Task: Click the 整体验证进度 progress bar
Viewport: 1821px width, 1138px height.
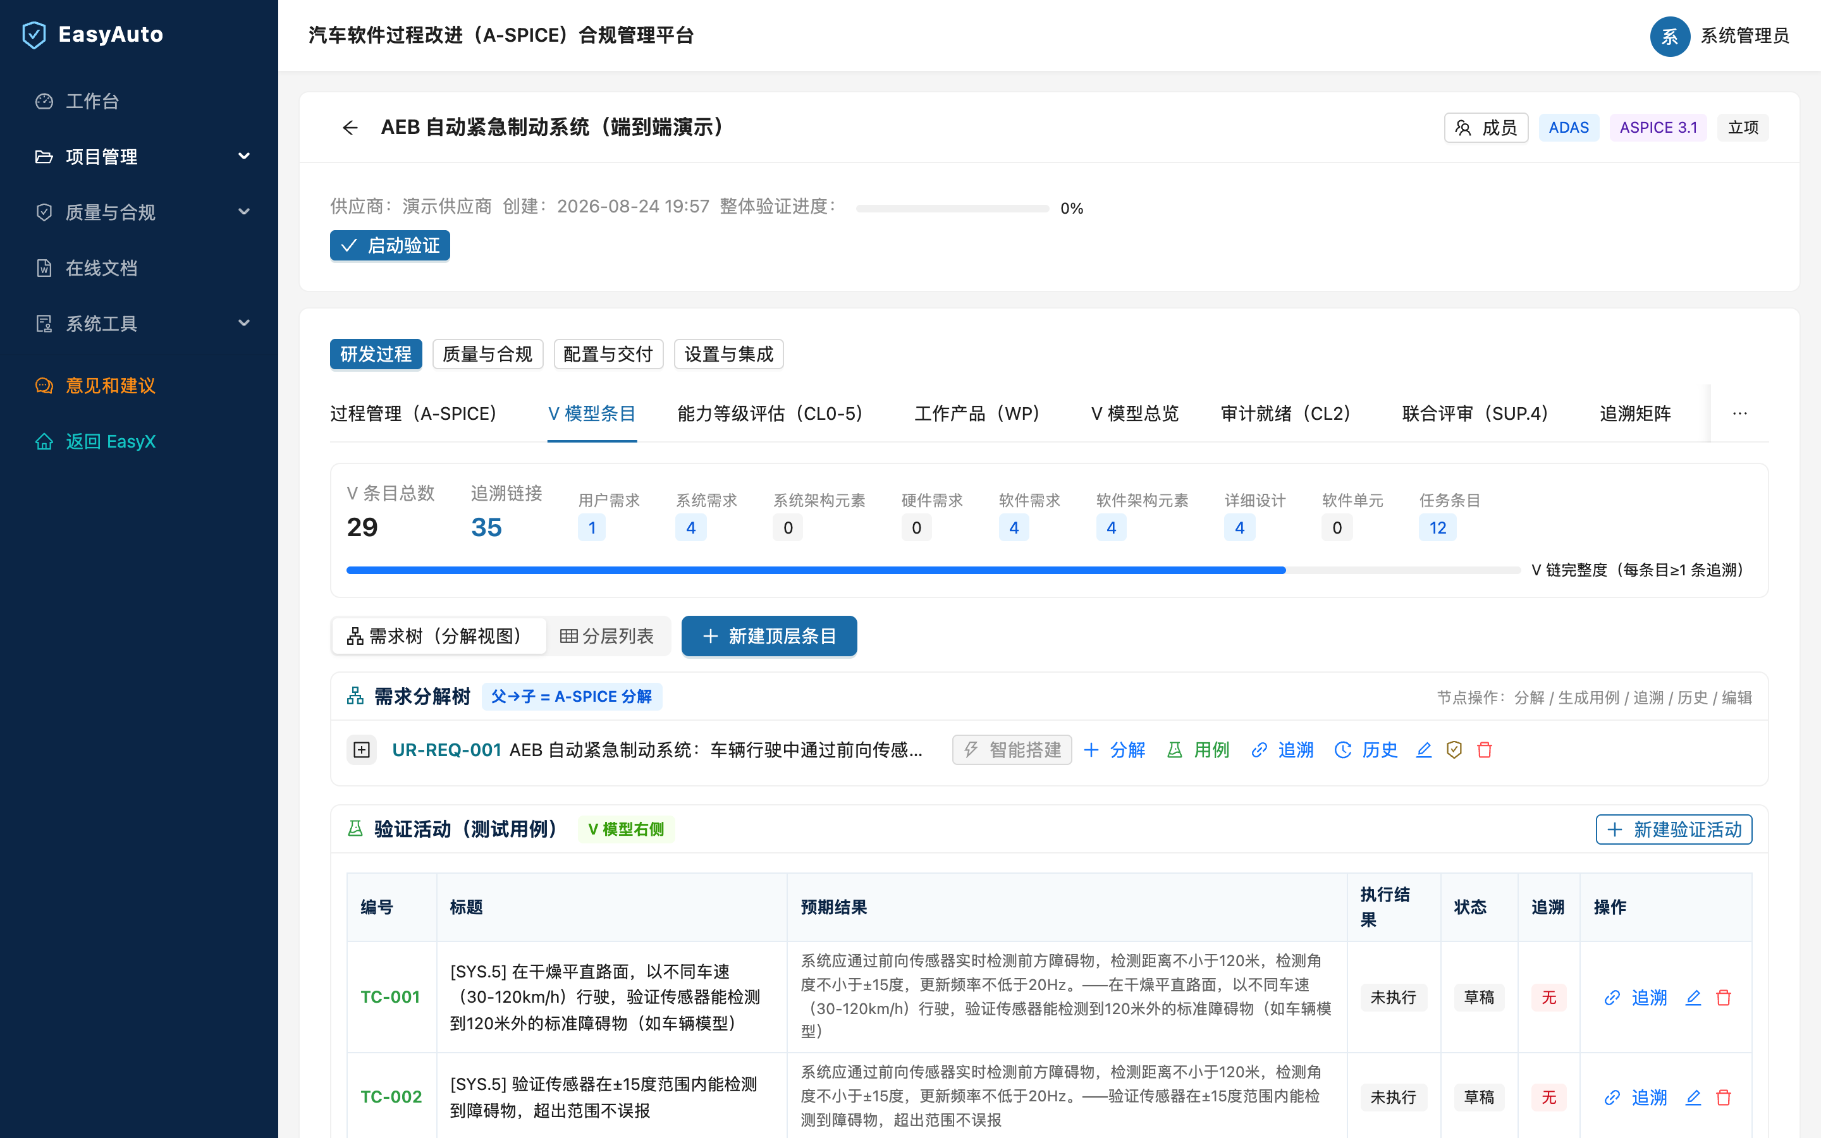Action: click(952, 209)
